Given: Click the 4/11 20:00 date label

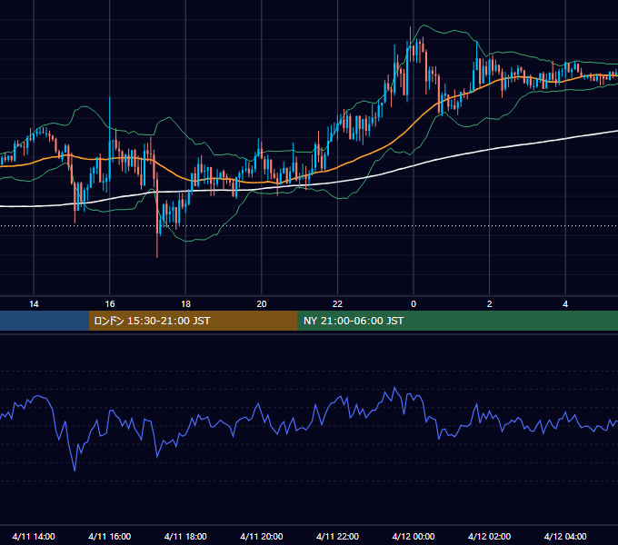Looking at the screenshot, I should tap(262, 536).
